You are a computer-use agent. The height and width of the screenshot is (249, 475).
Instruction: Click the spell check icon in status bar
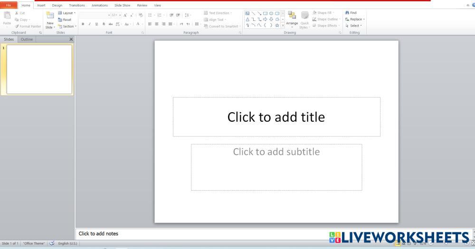pyautogui.click(x=51, y=243)
